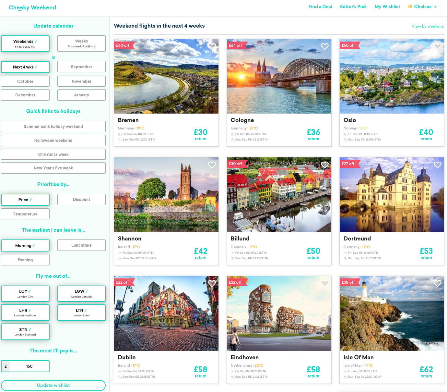The image size is (447, 392).
Task: Favorite the Bremen deal with heart icon
Action: tap(212, 46)
